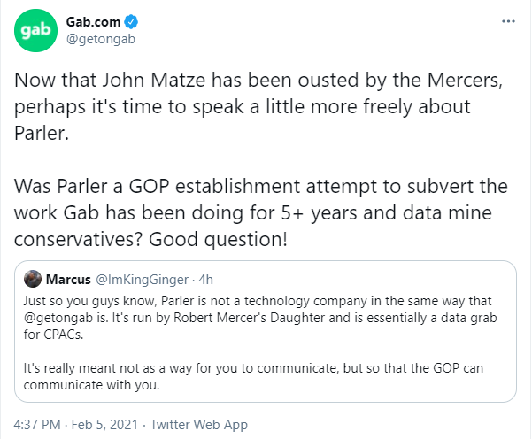This screenshot has width=532, height=439.
Task: Open Marcus's name in quoted tweet
Action: tap(68, 280)
